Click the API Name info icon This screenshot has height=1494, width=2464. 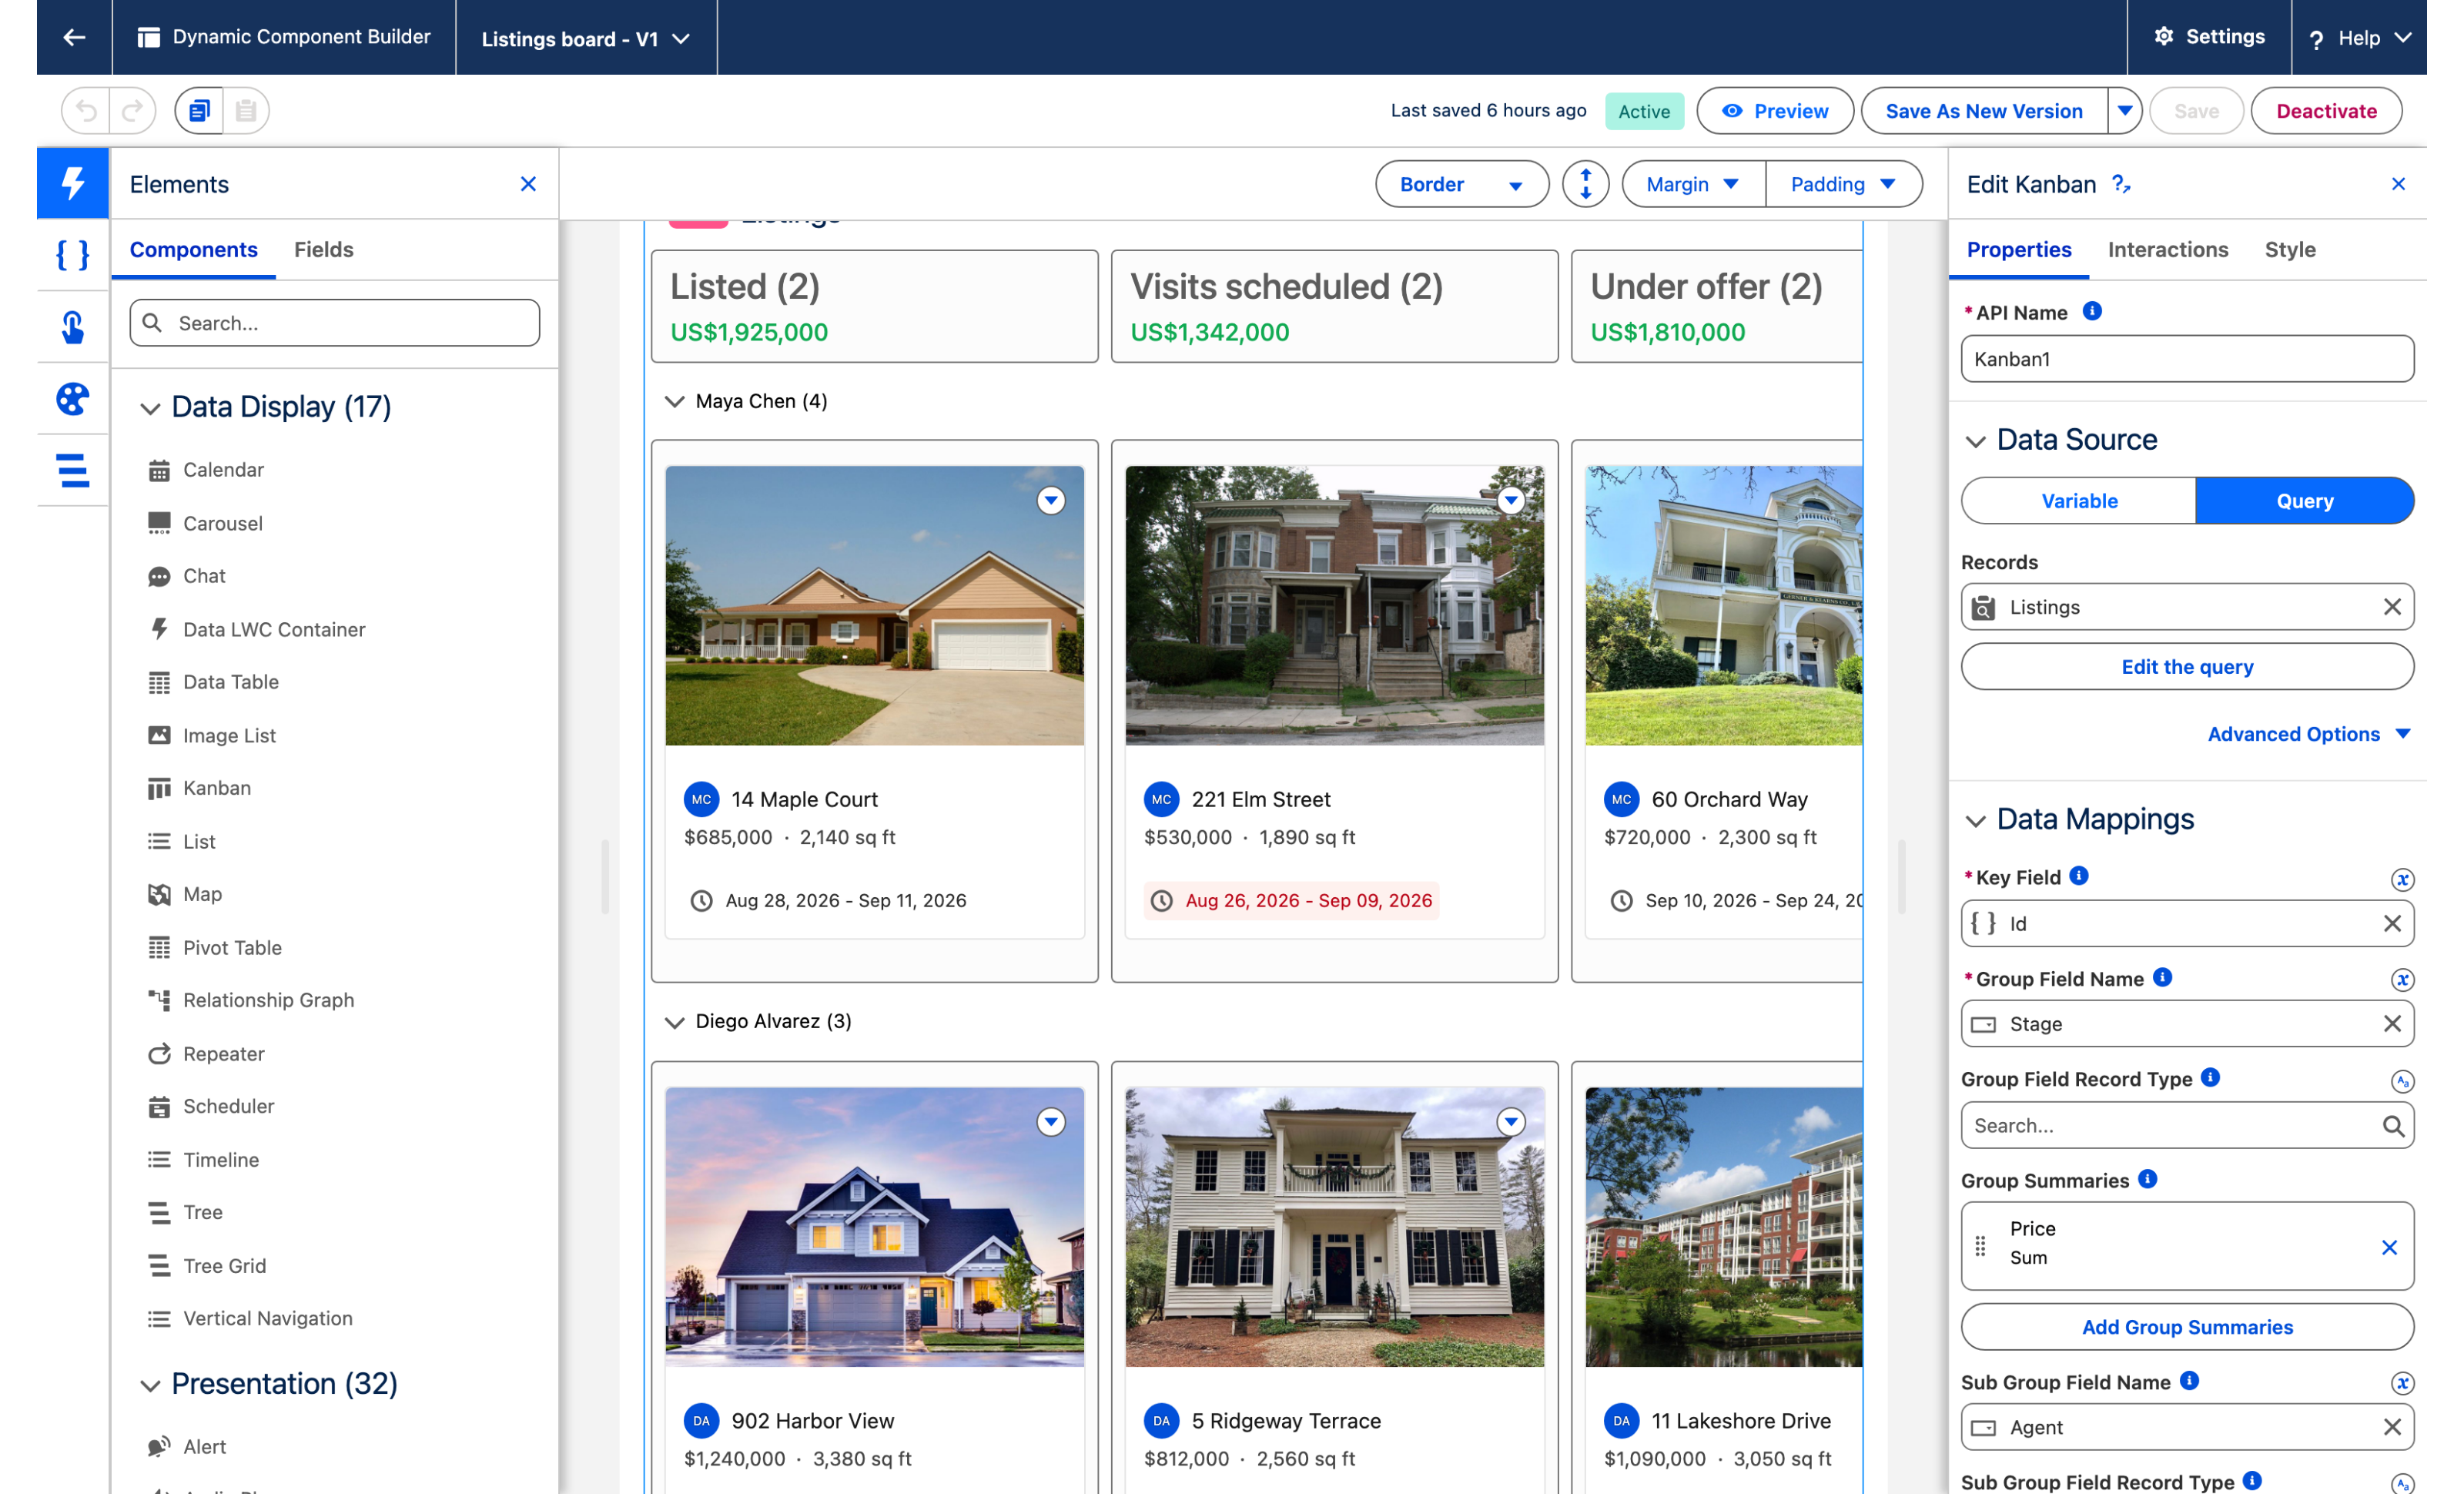(2091, 311)
